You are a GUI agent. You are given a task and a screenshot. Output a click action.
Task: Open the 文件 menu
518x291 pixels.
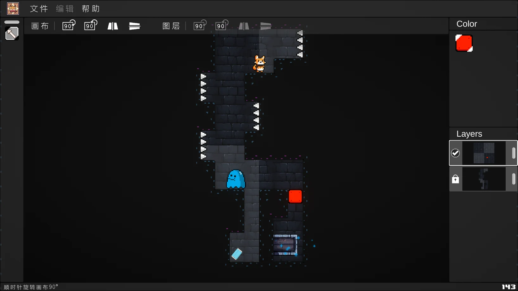(39, 9)
